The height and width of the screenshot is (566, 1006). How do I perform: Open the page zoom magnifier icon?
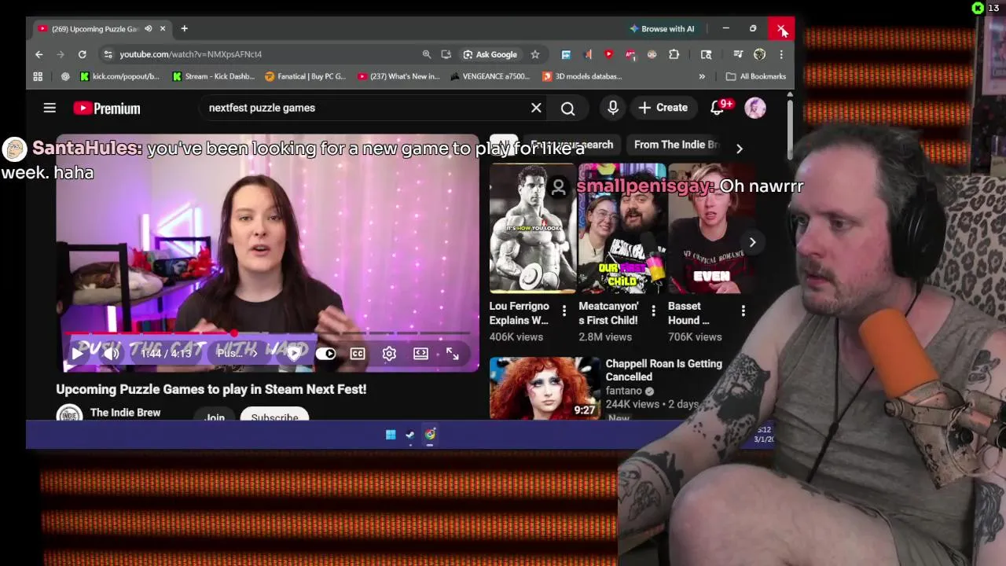(427, 54)
